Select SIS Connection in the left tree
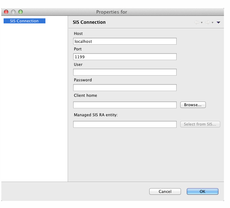This screenshot has width=230, height=208. [24, 21]
